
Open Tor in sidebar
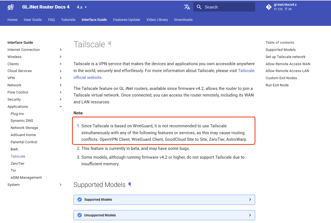(13, 170)
